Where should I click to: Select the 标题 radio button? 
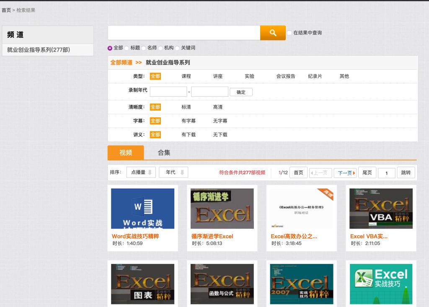(x=127, y=48)
